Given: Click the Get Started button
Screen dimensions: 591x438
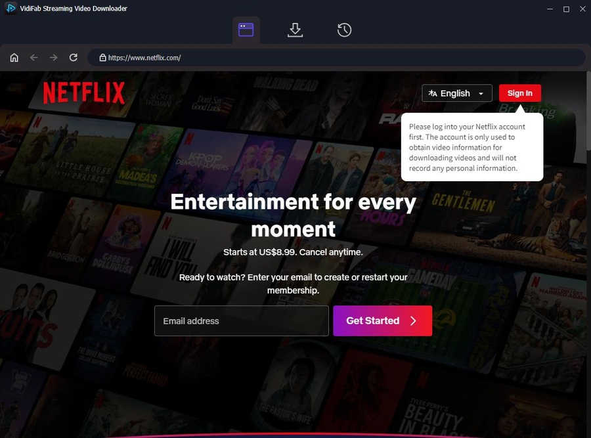Looking at the screenshot, I should [x=383, y=320].
